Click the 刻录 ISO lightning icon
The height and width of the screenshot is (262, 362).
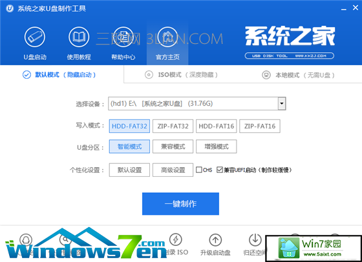(x=176, y=239)
